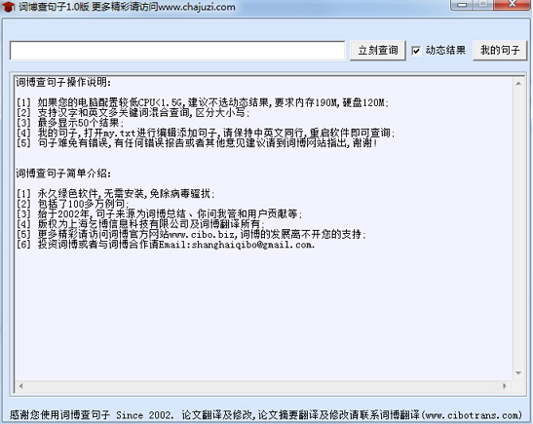Click the line 版权为上海乞博信息科技有限公司
The width and height of the screenshot is (533, 424).
(140, 224)
